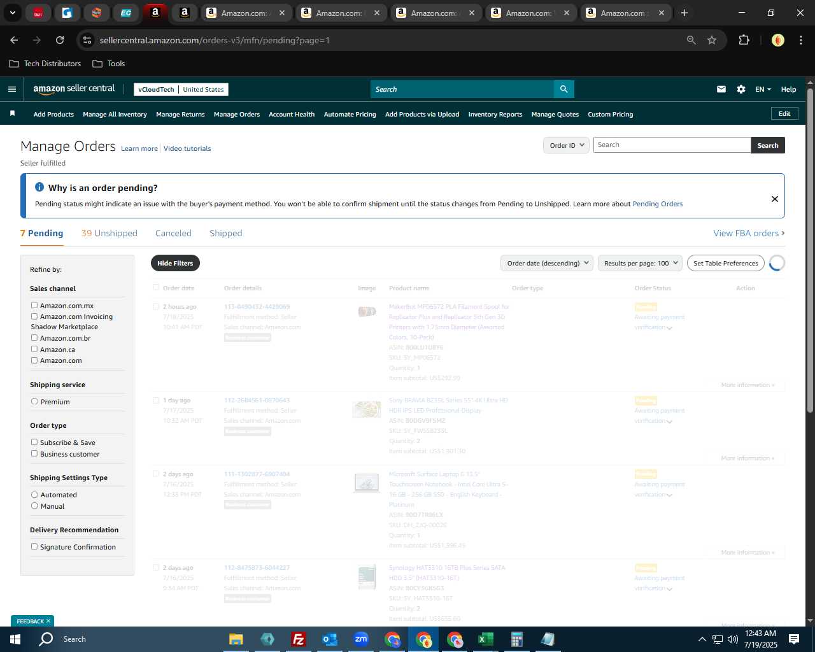Viewport: 815px width, 652px height.
Task: Open the Chrome extensions puzzle icon
Action: tap(744, 40)
